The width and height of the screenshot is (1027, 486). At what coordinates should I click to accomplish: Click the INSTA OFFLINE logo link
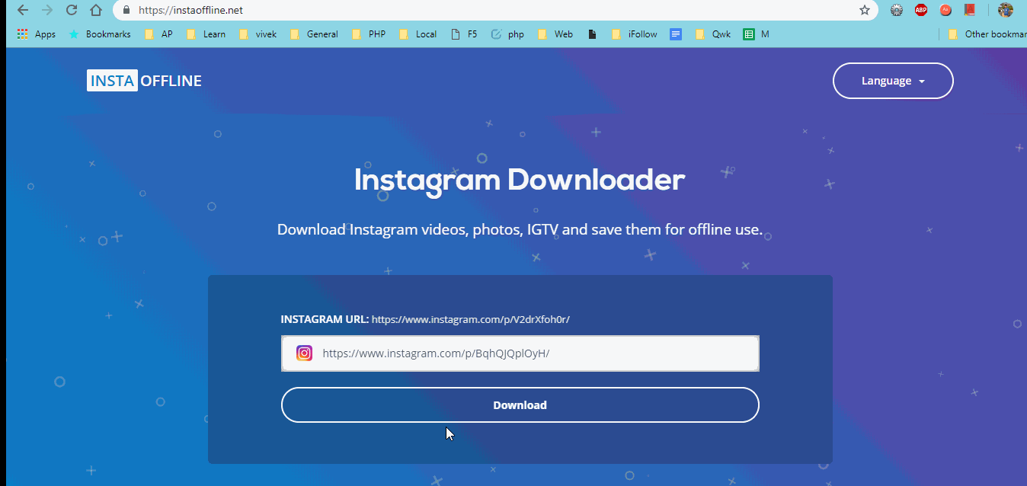pos(144,81)
